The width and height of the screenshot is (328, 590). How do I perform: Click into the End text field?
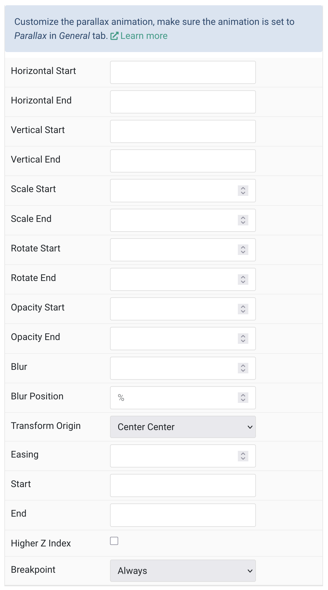pyautogui.click(x=183, y=515)
